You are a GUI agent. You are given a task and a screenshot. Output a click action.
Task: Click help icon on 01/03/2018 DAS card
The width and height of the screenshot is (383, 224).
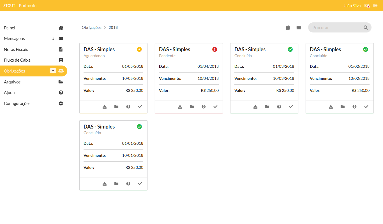(x=279, y=107)
